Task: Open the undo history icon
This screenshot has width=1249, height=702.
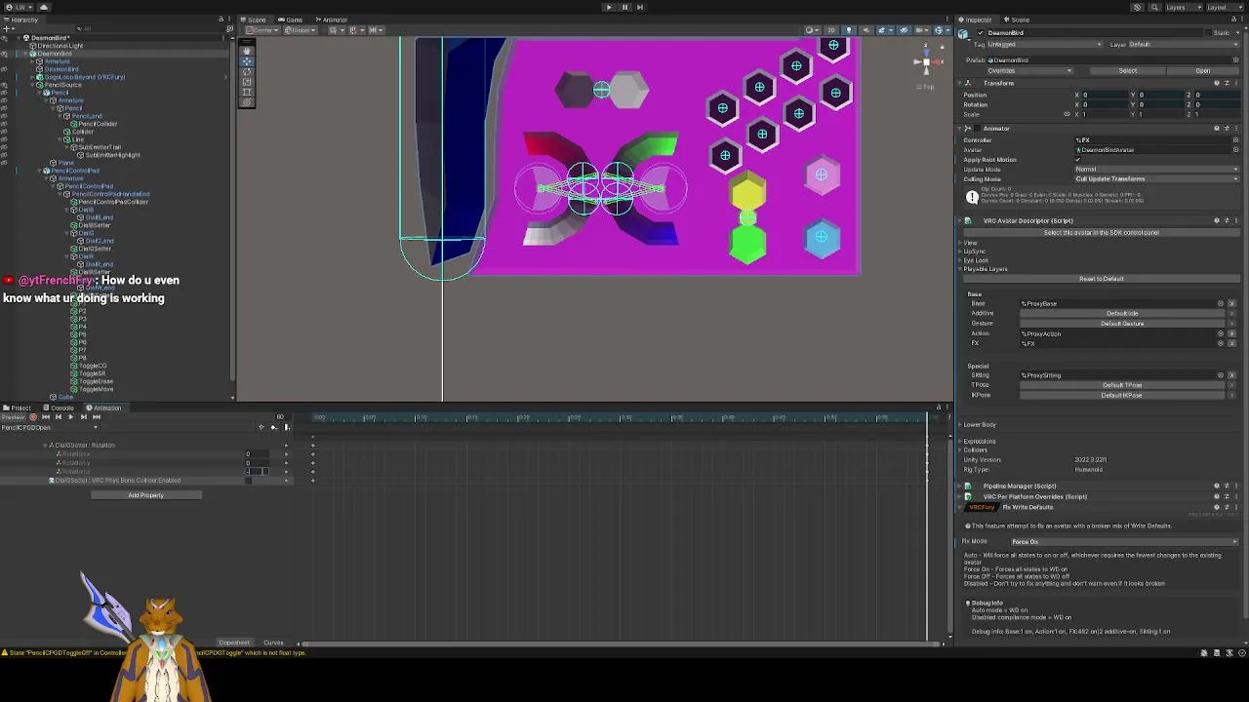Action: tap(1137, 7)
